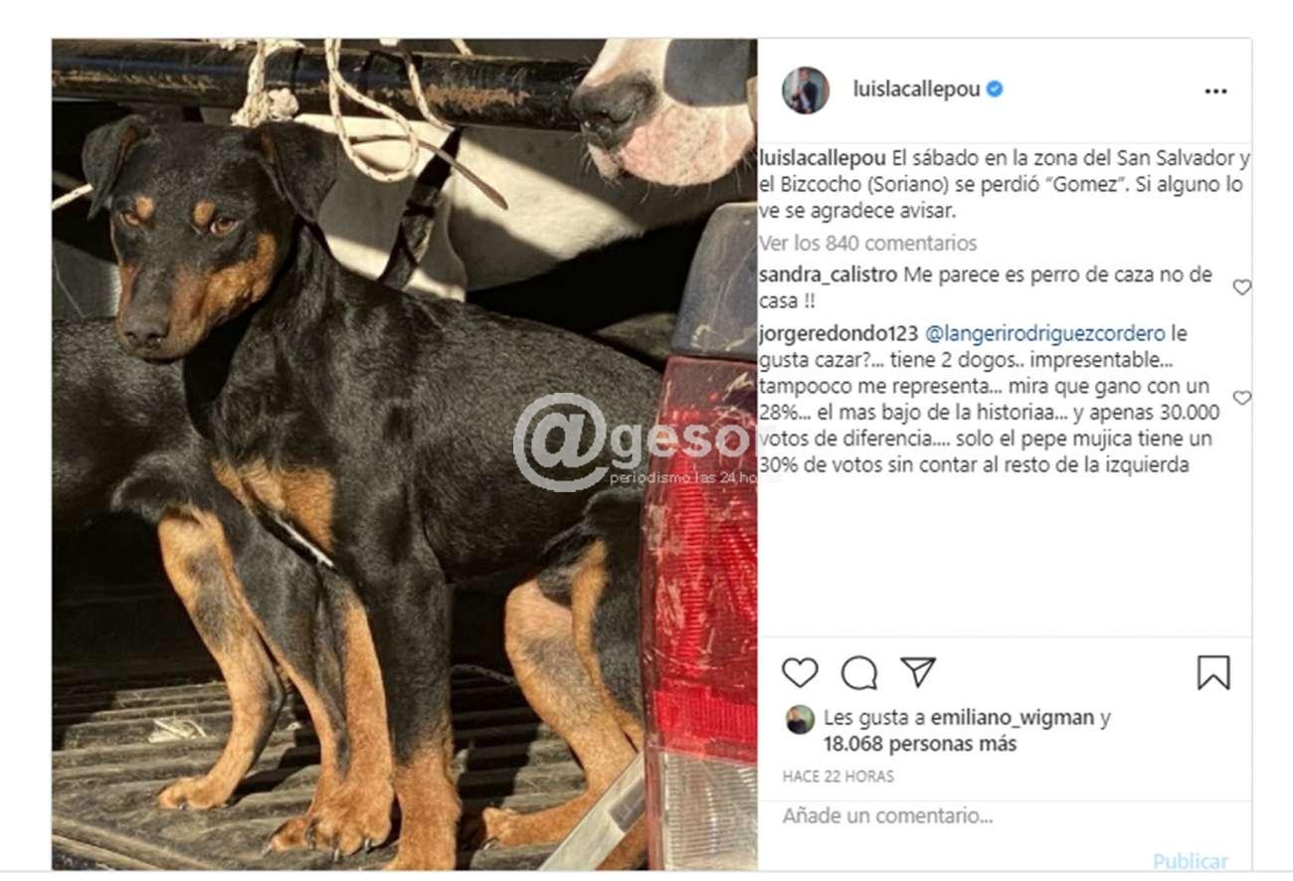Like sandra_calistro's comment heart
Screen dimensions: 1293x881
coord(1241,287)
